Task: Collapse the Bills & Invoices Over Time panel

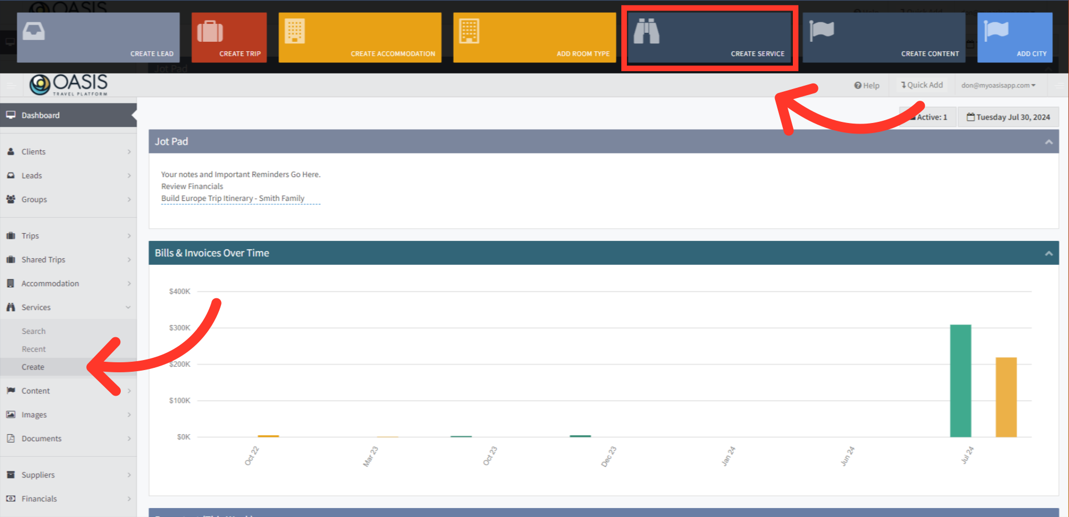Action: coord(1049,253)
